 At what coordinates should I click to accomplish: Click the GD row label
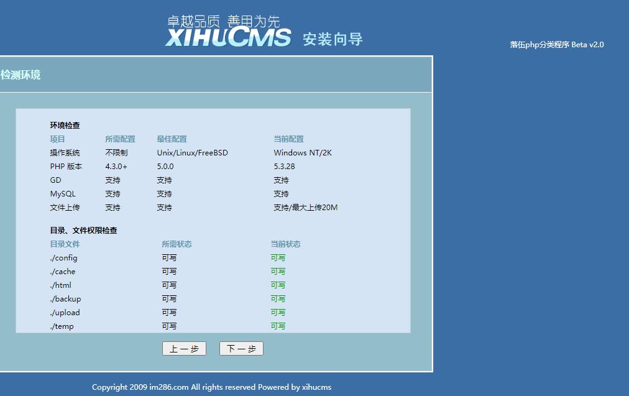(x=56, y=180)
